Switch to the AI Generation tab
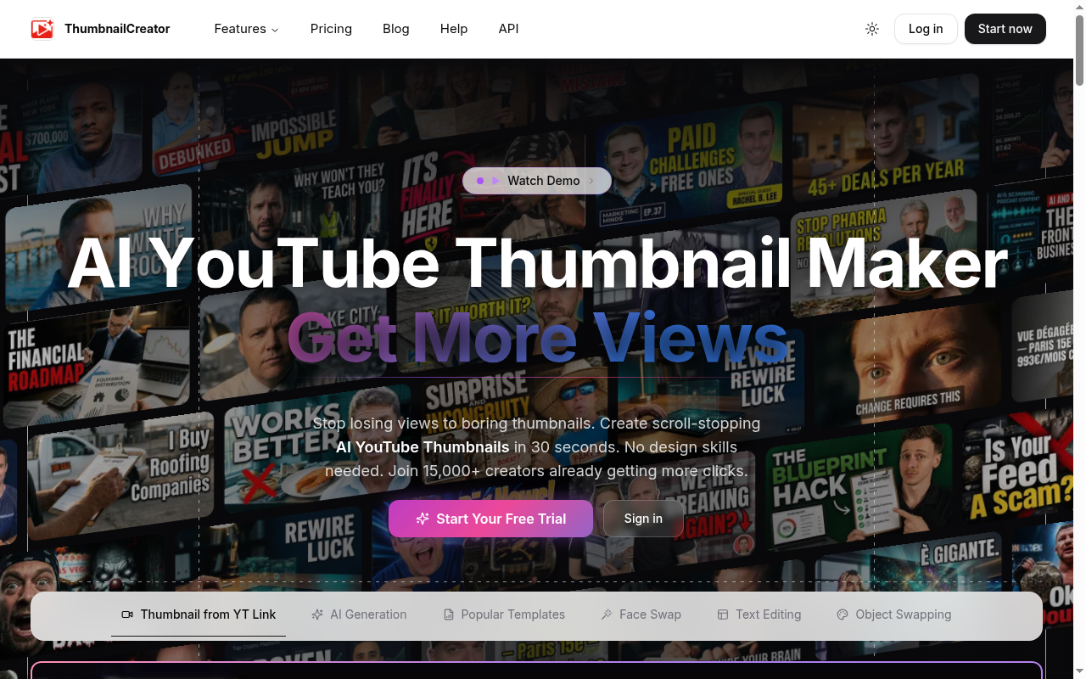This screenshot has width=1086, height=679. (x=359, y=614)
